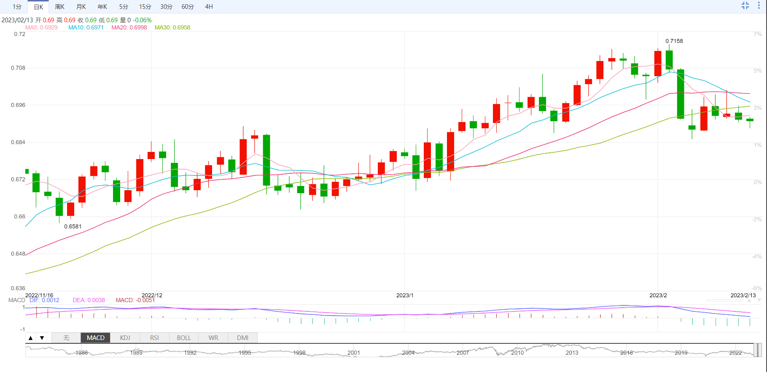Select the 1分 one-minute timeframe
The height and width of the screenshot is (372, 767).
(x=17, y=7)
